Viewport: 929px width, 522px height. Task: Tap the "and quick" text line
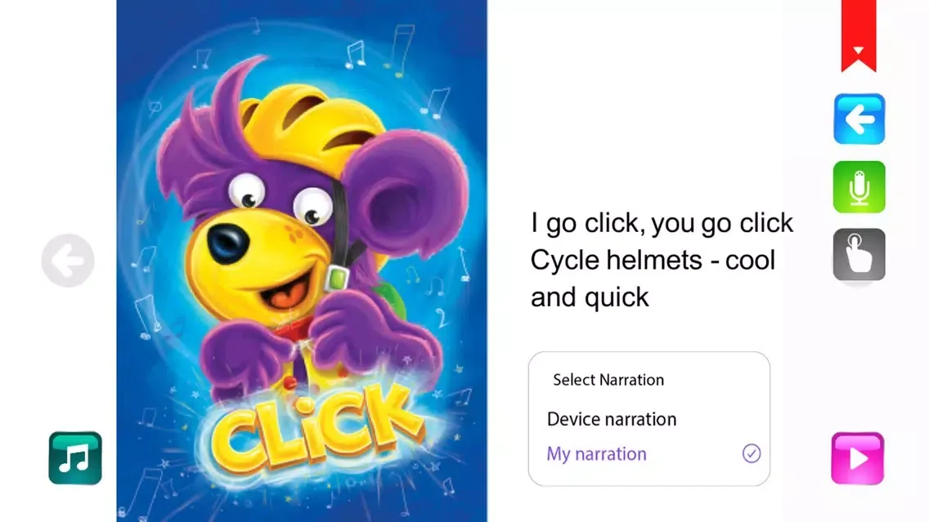(x=590, y=297)
